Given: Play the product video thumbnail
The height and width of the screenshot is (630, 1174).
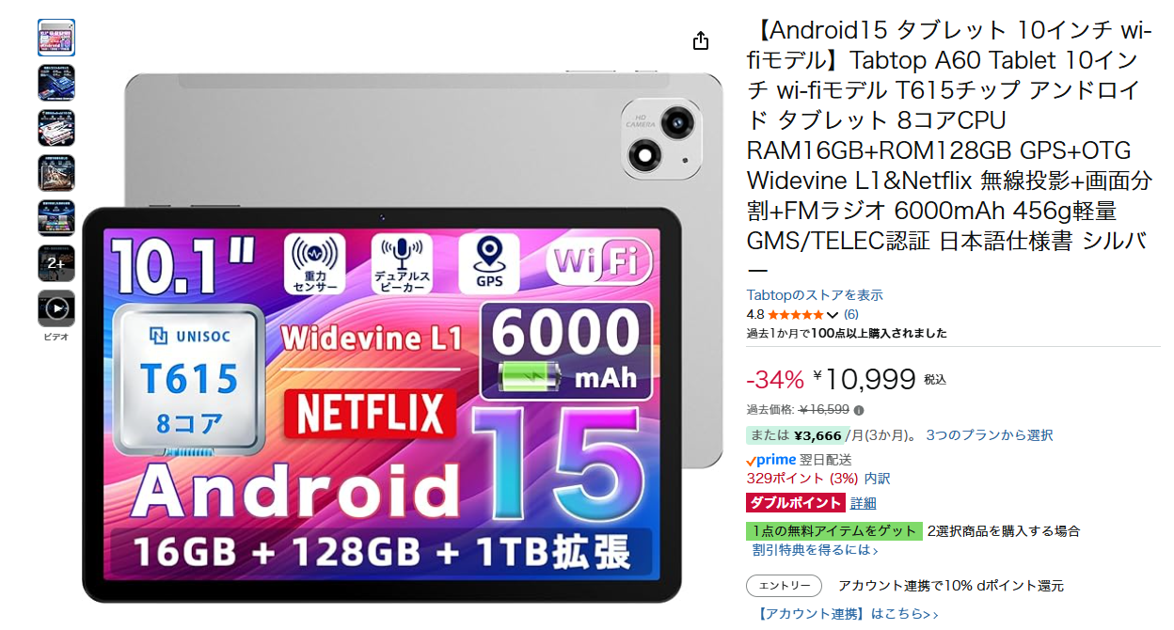Looking at the screenshot, I should 56,308.
